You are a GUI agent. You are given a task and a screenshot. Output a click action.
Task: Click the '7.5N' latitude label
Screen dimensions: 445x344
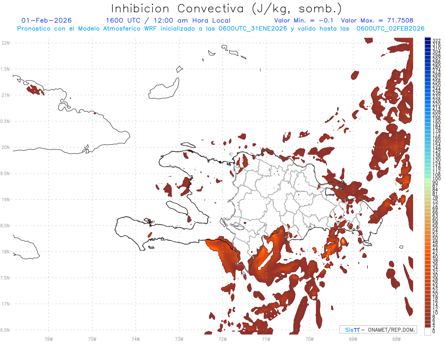[5, 278]
